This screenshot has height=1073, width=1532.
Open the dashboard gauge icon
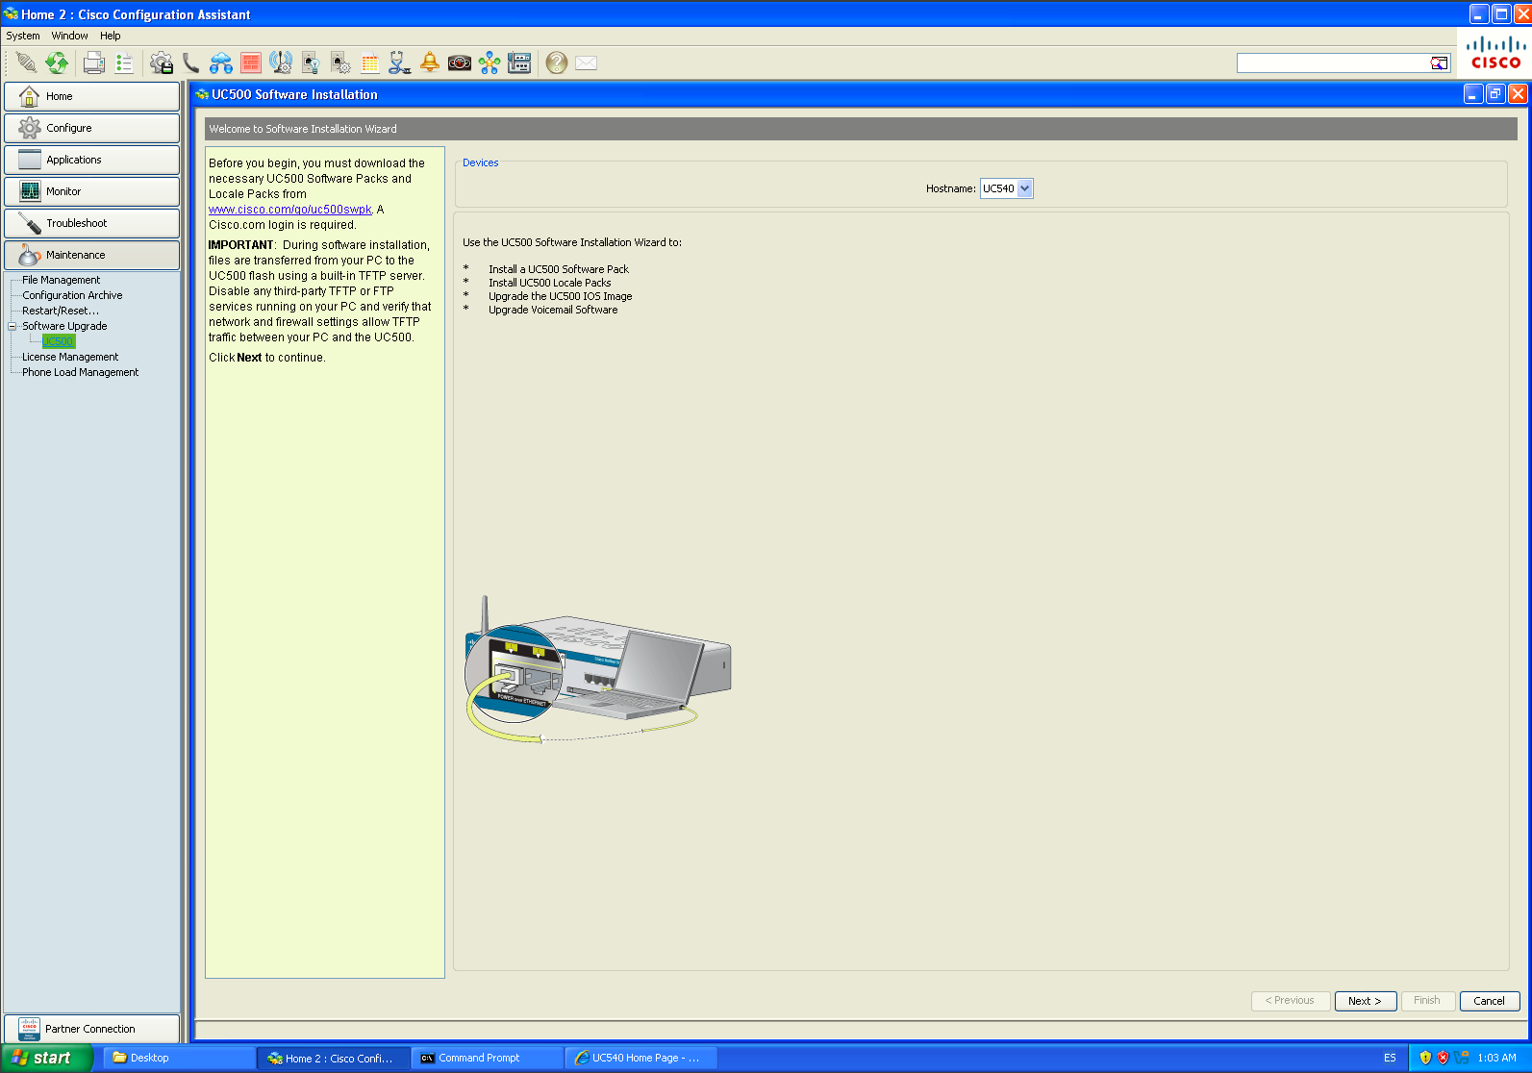(x=460, y=63)
